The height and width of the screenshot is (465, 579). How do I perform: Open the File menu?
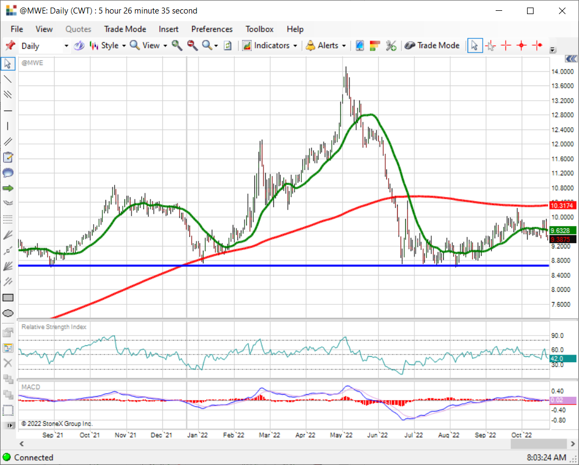17,29
